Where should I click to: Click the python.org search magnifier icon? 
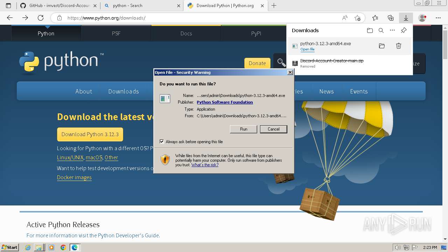click(x=281, y=63)
